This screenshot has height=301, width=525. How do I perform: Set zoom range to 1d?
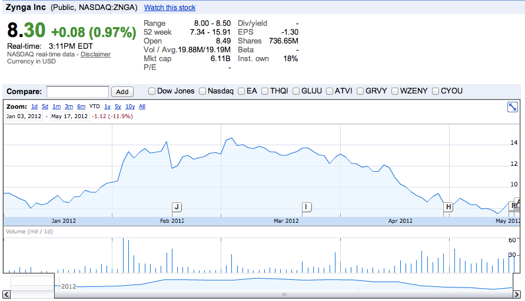34,106
